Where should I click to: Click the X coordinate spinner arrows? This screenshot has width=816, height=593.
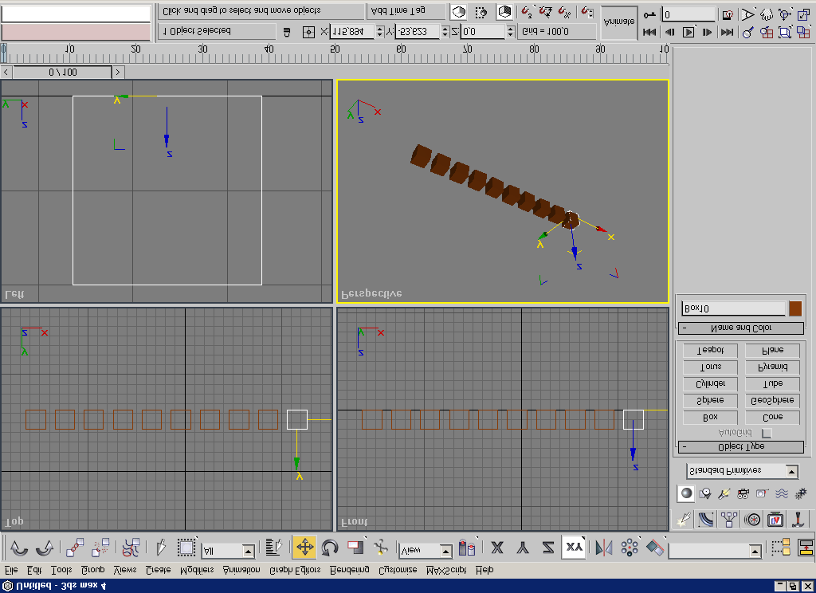point(380,32)
